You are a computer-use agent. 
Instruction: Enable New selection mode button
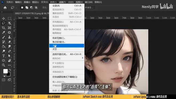tap(22, 8)
